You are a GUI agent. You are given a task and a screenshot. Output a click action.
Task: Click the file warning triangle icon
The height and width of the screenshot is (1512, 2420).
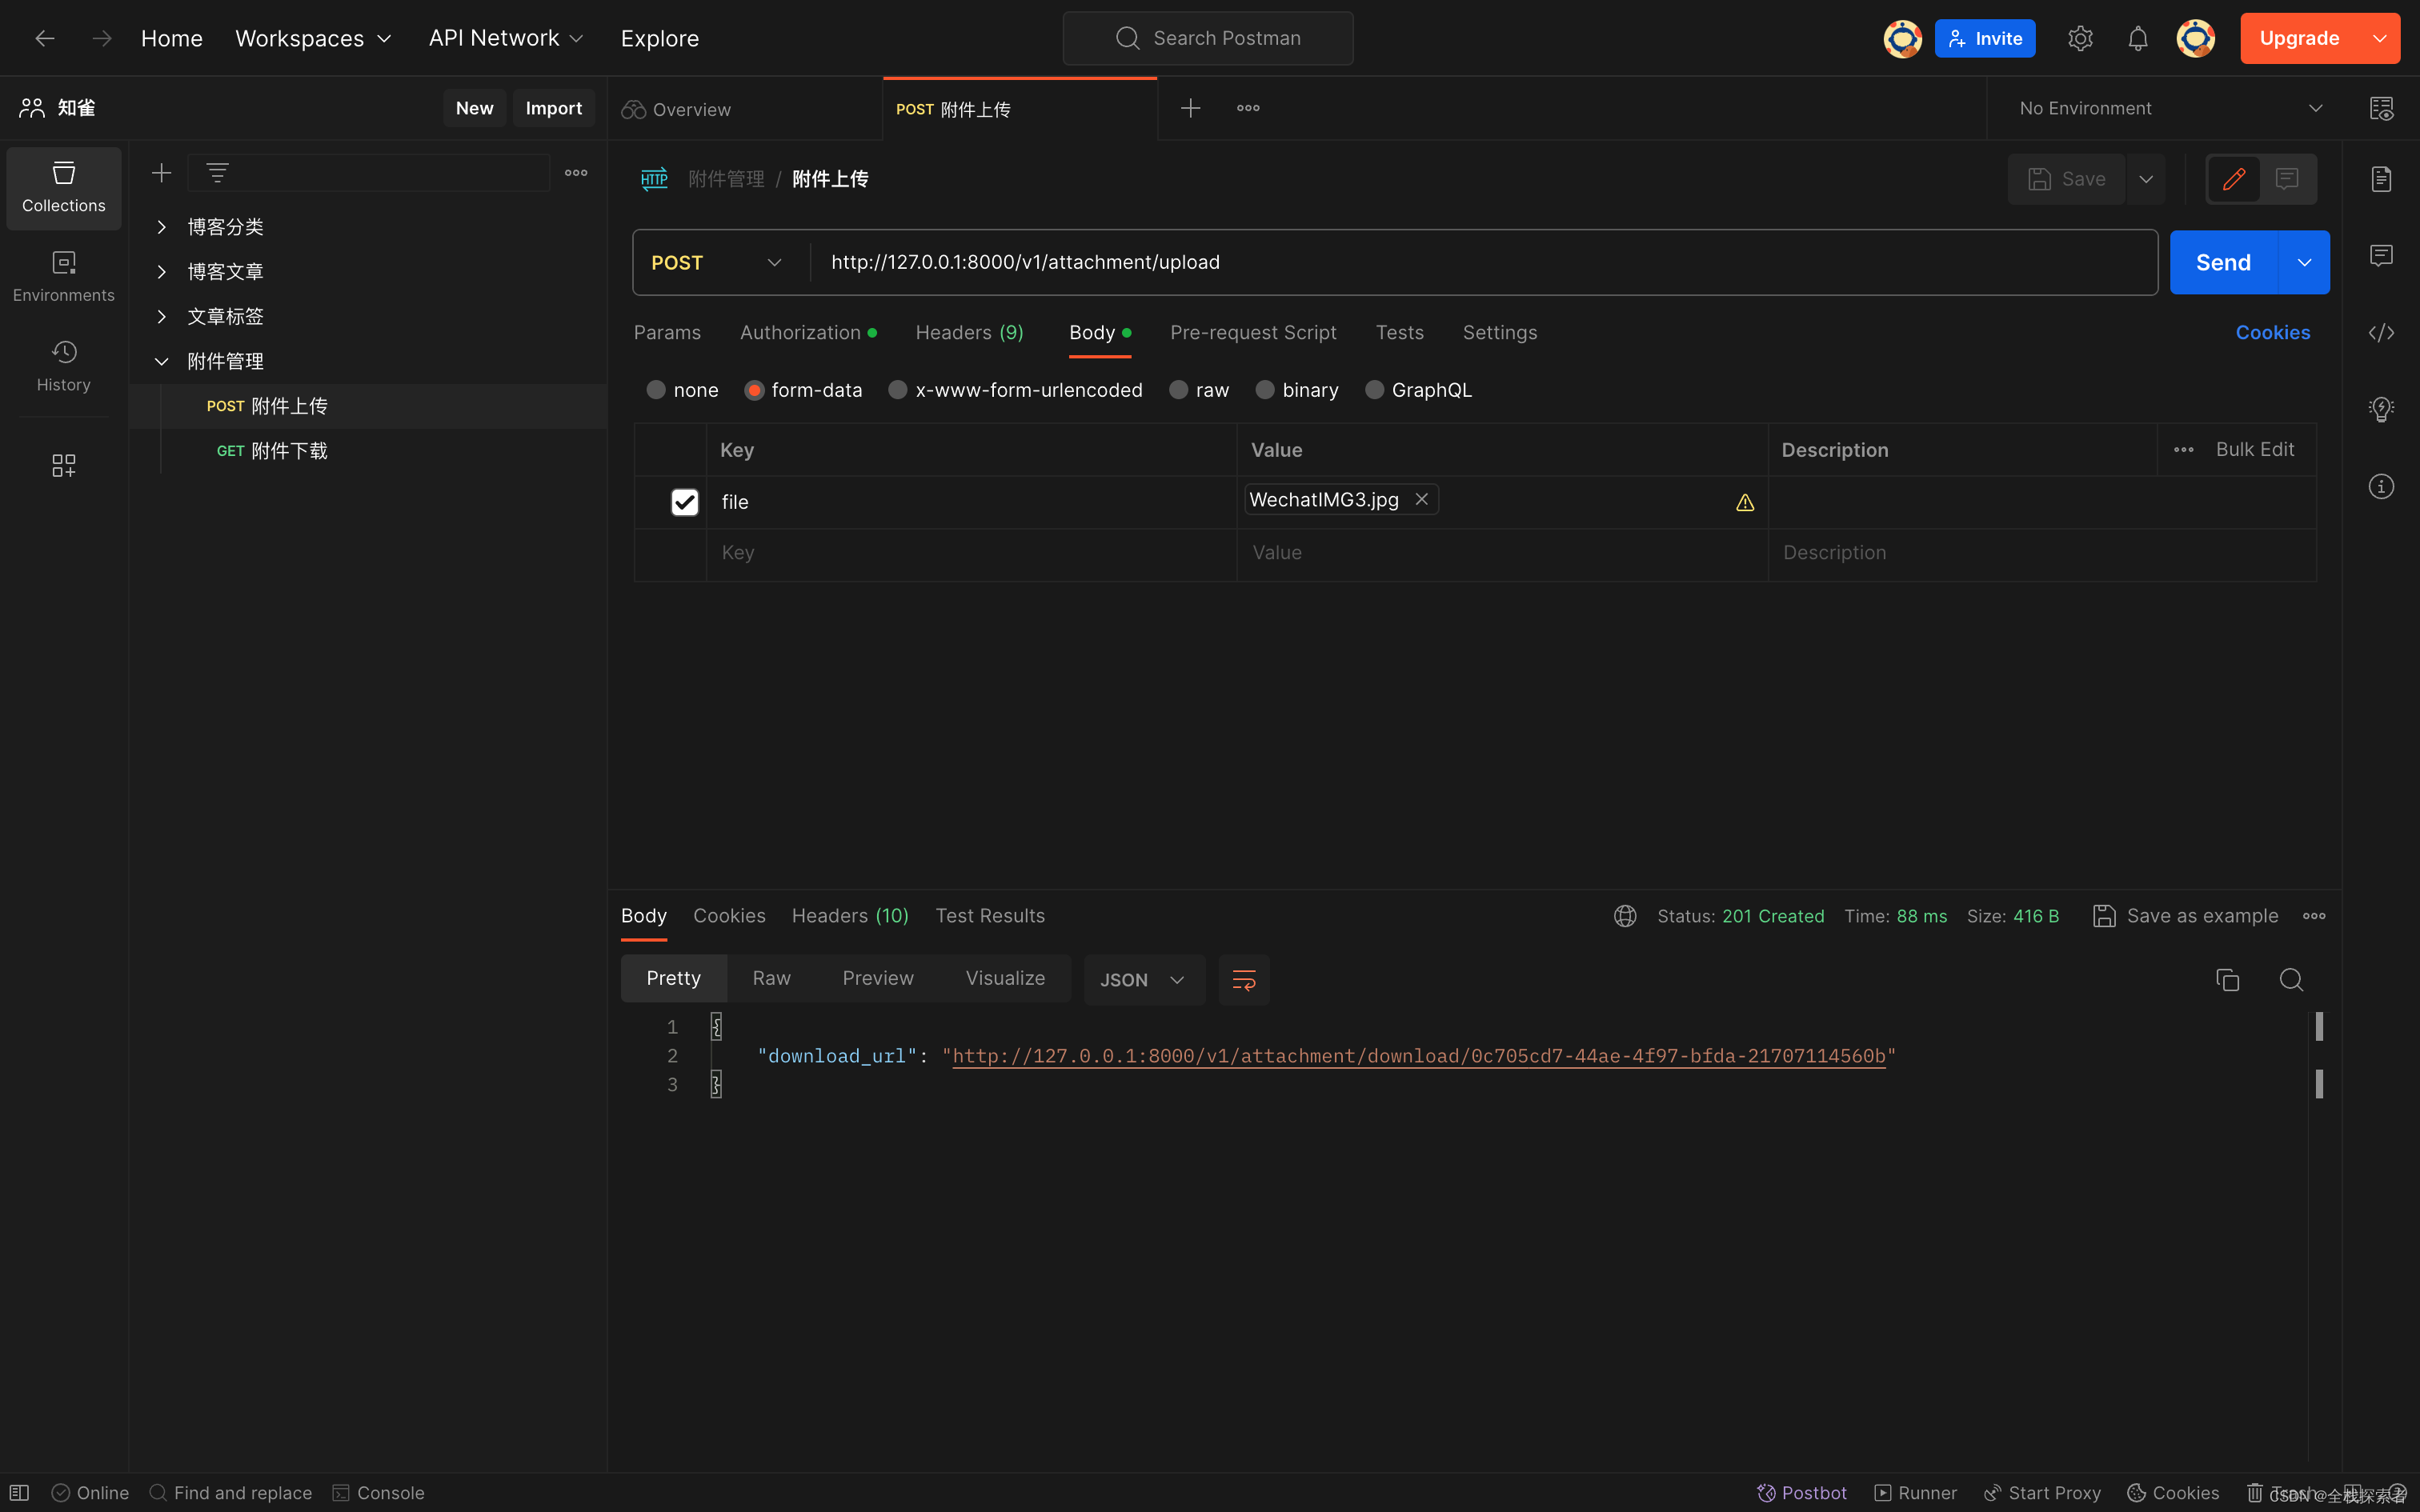(1745, 503)
